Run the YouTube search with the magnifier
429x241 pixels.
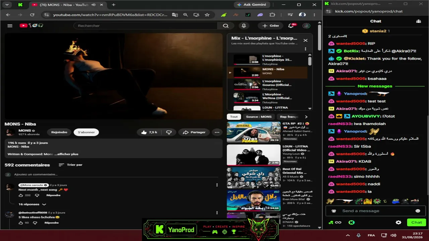[226, 26]
